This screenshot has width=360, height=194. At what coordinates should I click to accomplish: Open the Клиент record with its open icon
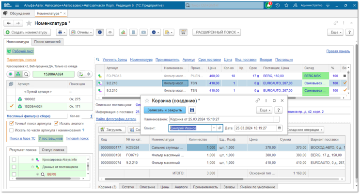219,128
